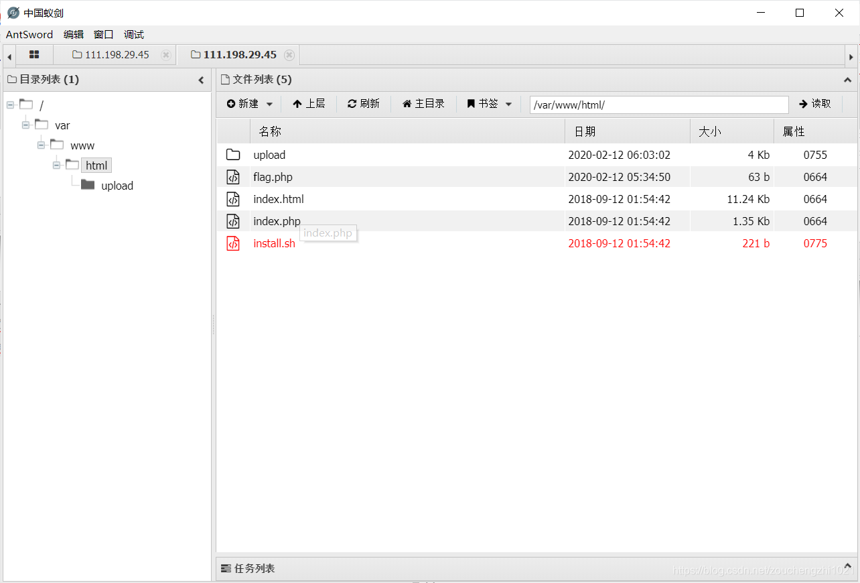Viewport: 860px width, 583px height.
Task: Open the 调试 menu
Action: (x=134, y=35)
